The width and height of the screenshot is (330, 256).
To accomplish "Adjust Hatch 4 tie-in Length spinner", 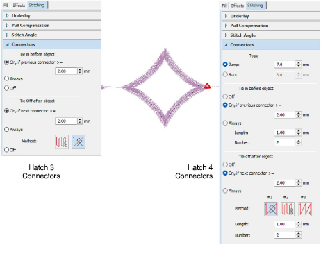I will click(x=299, y=133).
